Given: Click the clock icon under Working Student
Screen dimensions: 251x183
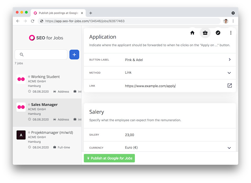Looking at the screenshot, I should pyautogui.click(x=29, y=91).
